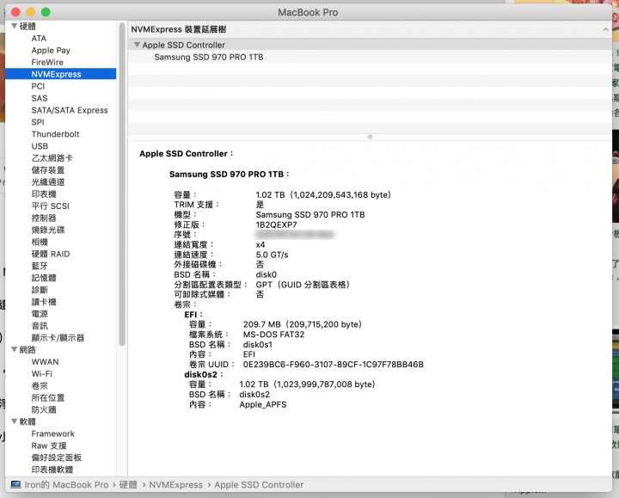The width and height of the screenshot is (619, 498).
Task: Select Framework under 軟體
Action: tap(53, 433)
